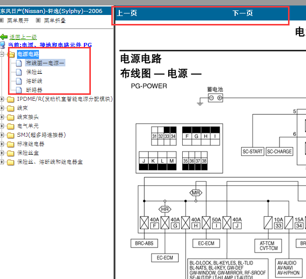Select the 保险丝盒 tree node
This screenshot has width=306, height=279.
(28, 153)
